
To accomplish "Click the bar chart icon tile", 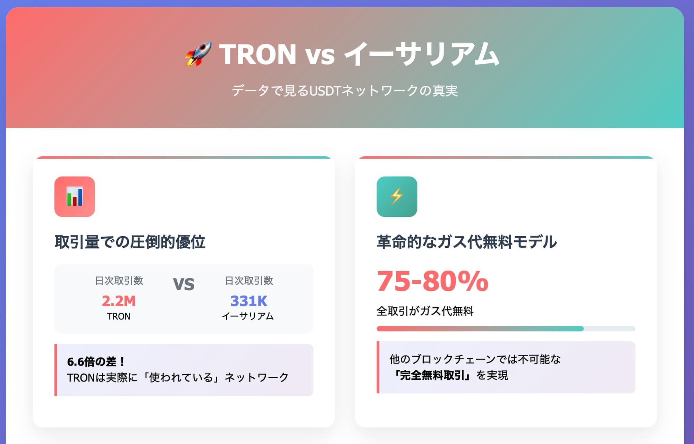I will 75,197.
